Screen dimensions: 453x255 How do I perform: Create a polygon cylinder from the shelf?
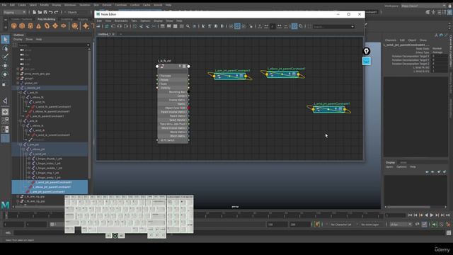(30, 26)
